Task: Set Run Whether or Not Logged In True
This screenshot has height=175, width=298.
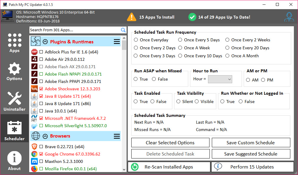Action: (x=222, y=102)
